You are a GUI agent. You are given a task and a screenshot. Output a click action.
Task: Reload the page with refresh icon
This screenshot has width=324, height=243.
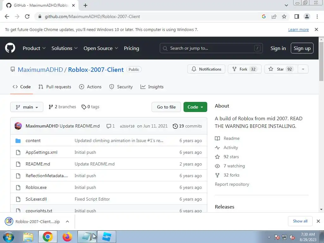[27, 16]
